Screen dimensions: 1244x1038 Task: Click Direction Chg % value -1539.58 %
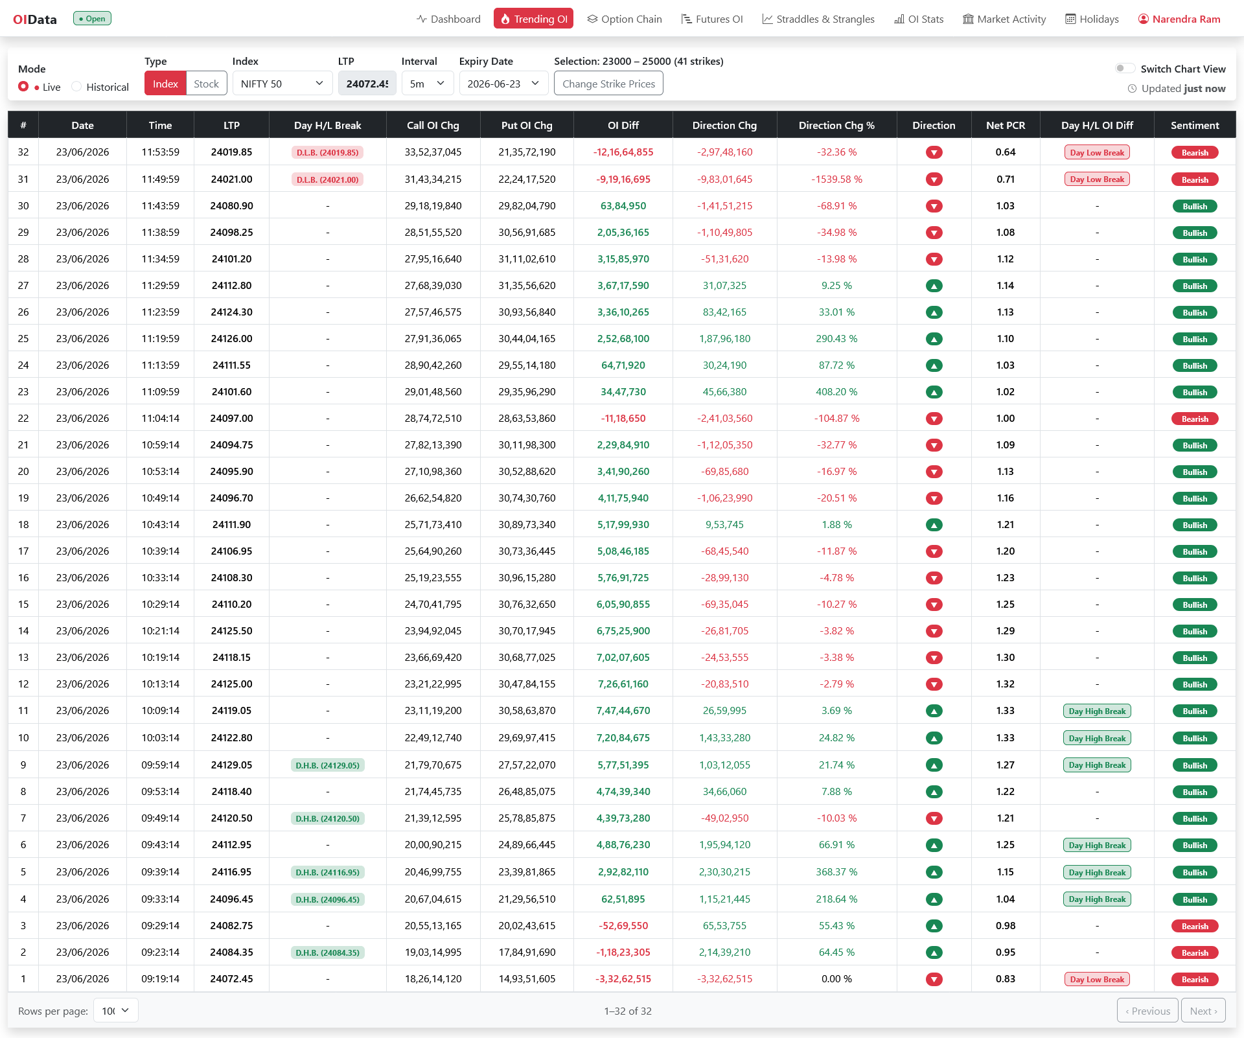(836, 179)
